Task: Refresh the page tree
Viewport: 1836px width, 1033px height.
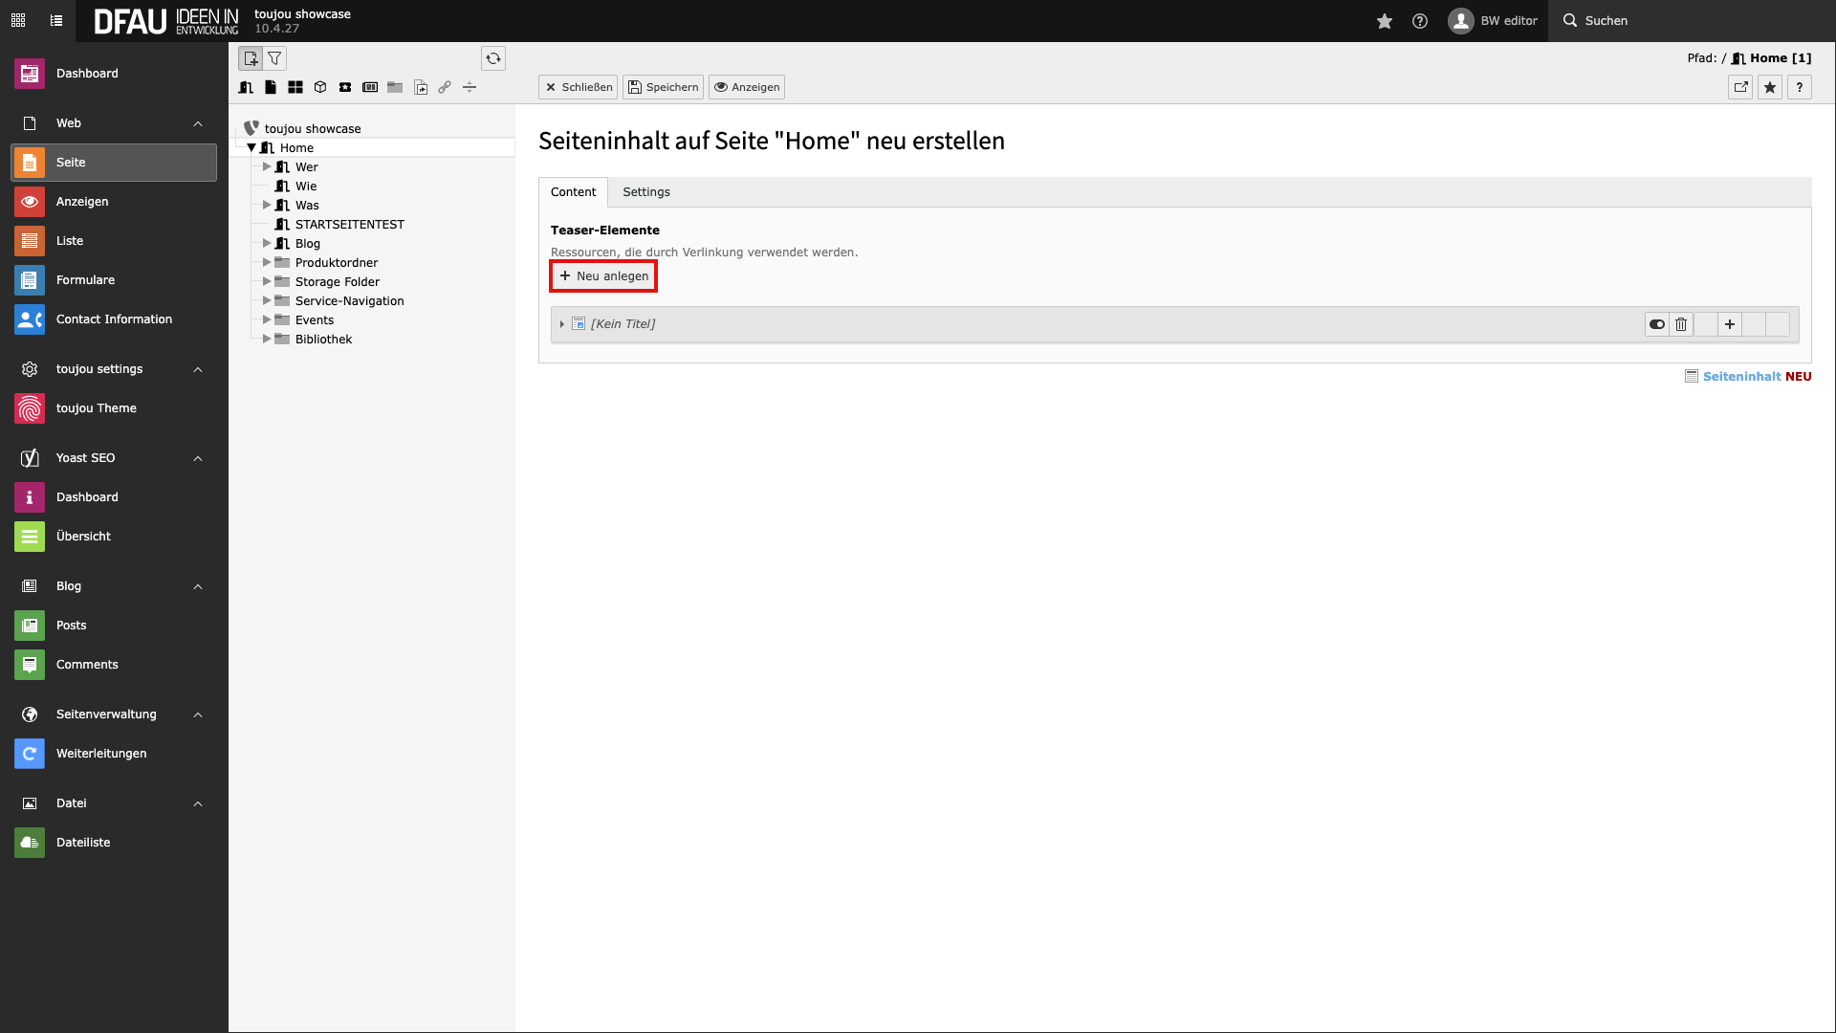Action: (x=493, y=58)
